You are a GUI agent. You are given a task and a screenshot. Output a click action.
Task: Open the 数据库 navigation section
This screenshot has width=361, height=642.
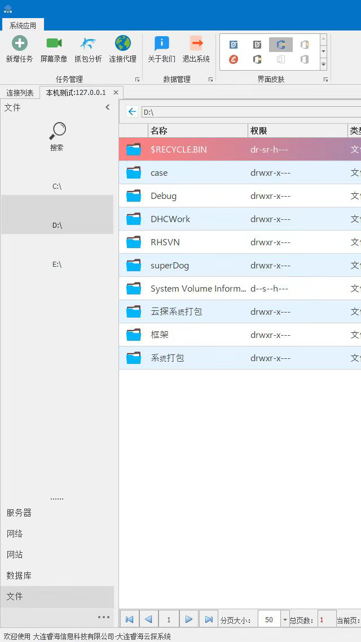coord(19,575)
